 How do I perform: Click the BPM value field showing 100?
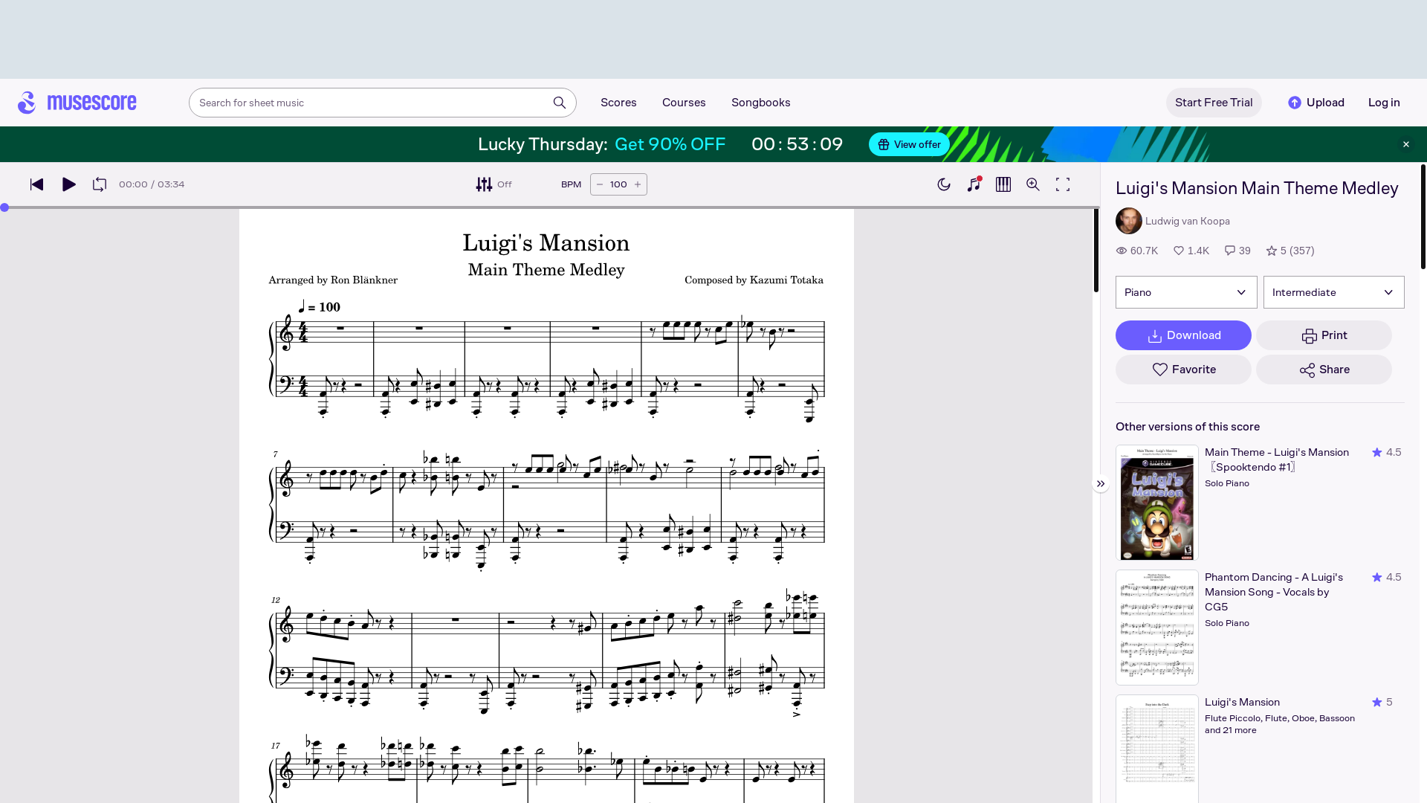(618, 184)
